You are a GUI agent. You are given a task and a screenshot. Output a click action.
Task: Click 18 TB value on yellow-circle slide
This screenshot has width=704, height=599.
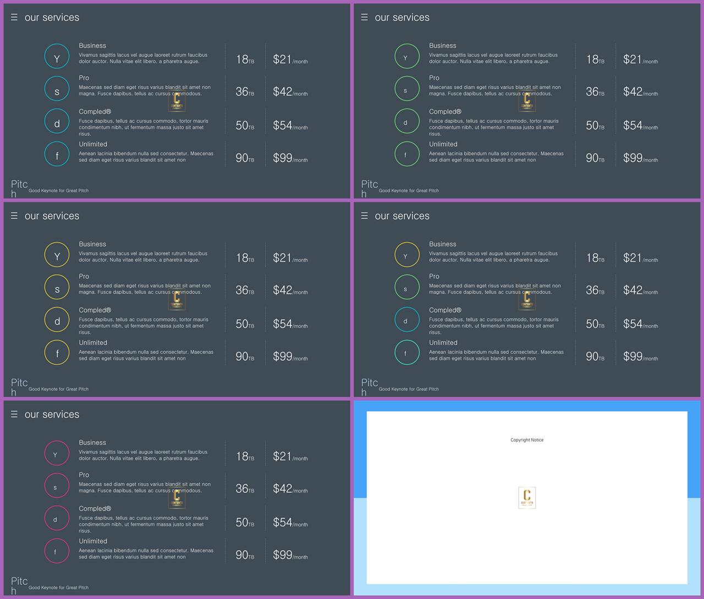245,258
